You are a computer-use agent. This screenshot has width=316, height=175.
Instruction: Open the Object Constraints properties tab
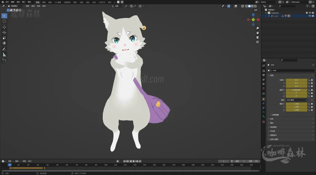tap(264, 108)
